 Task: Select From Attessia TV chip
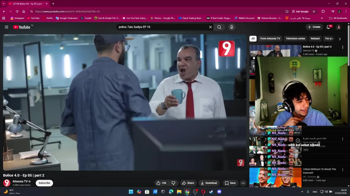pos(270,39)
